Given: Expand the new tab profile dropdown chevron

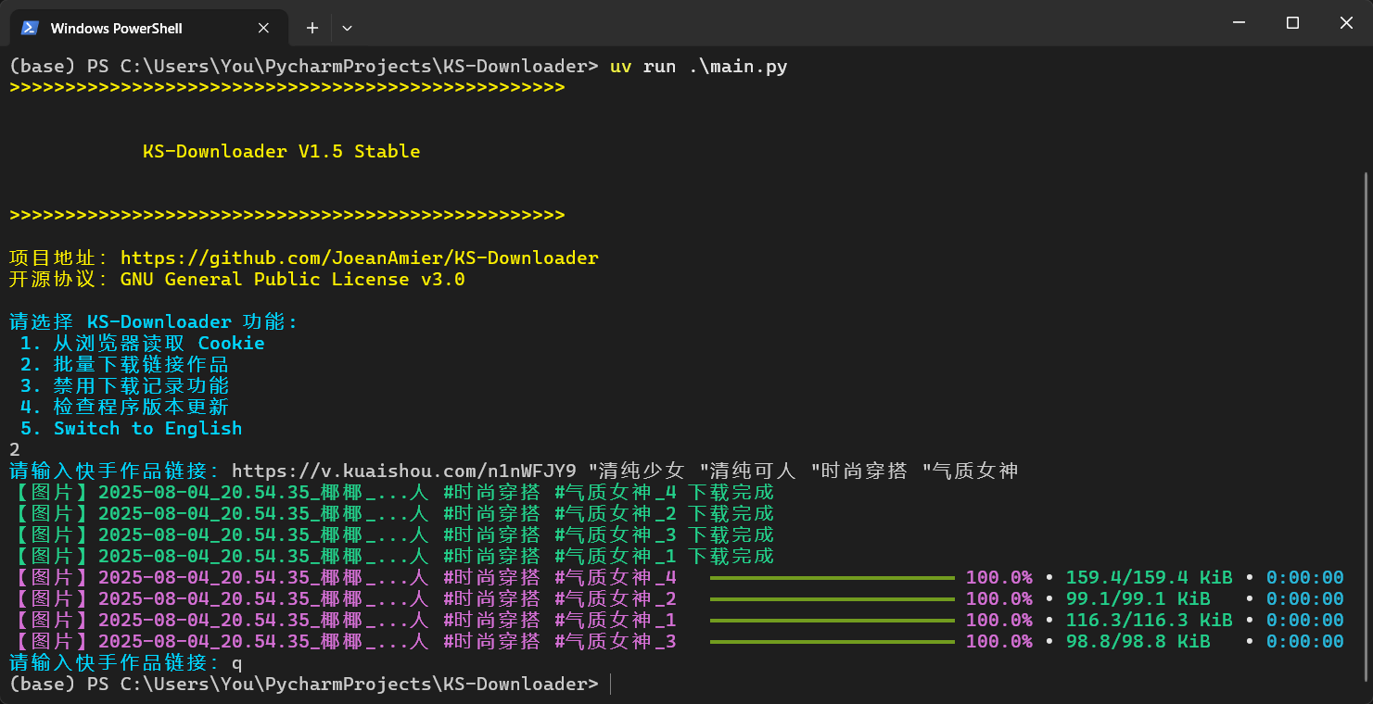Looking at the screenshot, I should [347, 28].
